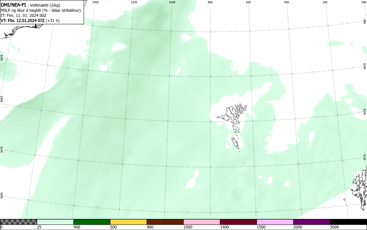Image resolution: width=367 pixels, height=230 pixels.
Task: Select the pink 1000–1400 legend swatch
Action: point(202,222)
